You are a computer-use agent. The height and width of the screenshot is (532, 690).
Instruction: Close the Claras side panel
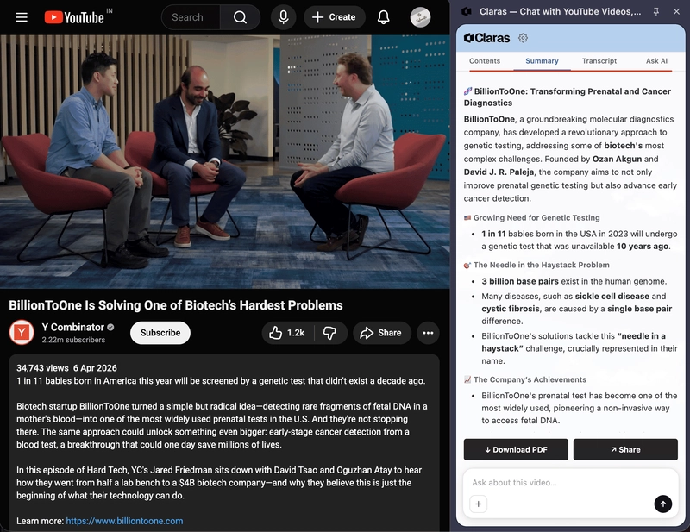(676, 12)
